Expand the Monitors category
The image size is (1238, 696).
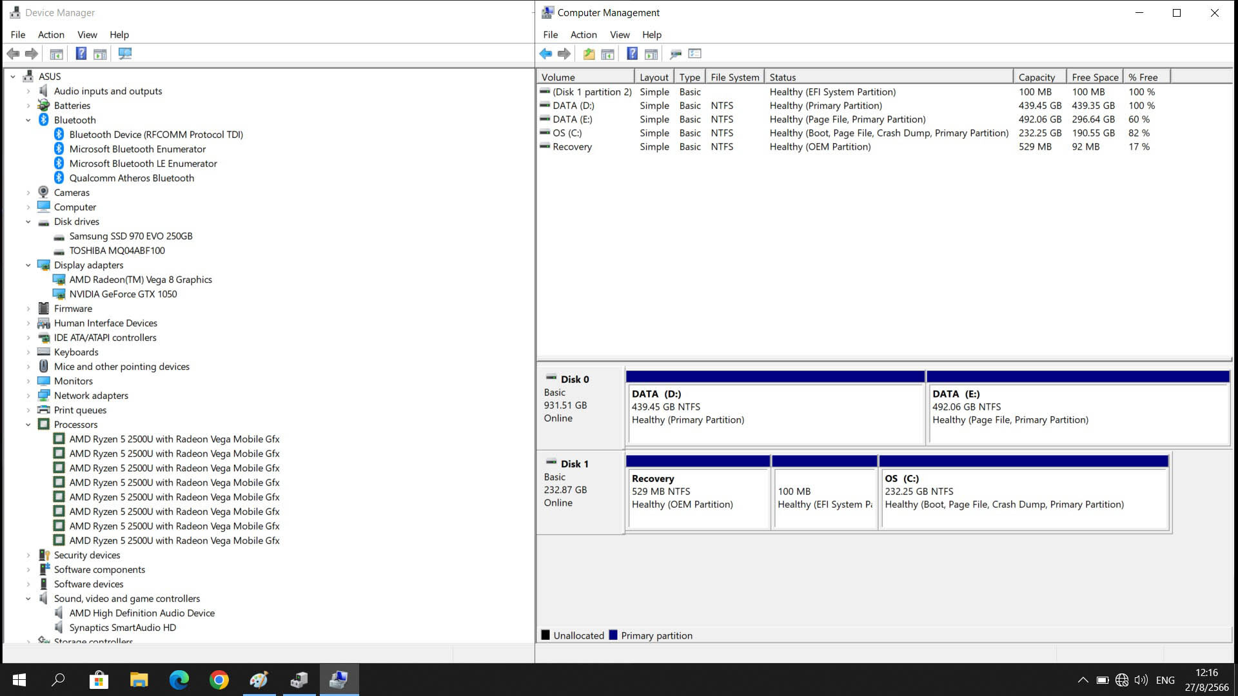click(28, 381)
